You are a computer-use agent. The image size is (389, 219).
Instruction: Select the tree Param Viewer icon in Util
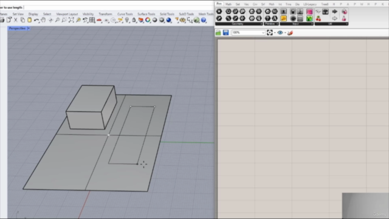point(326,12)
